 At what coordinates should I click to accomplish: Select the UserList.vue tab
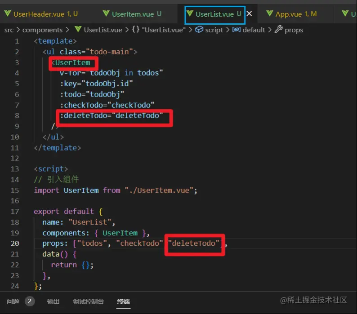click(x=215, y=14)
